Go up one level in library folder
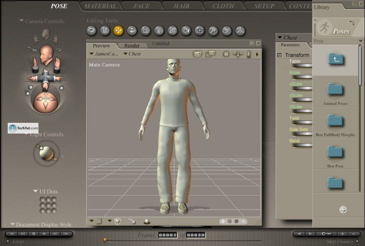The height and width of the screenshot is (246, 365). [x=336, y=59]
